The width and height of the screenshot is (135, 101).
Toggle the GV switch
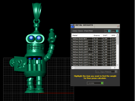tap(107, 31)
